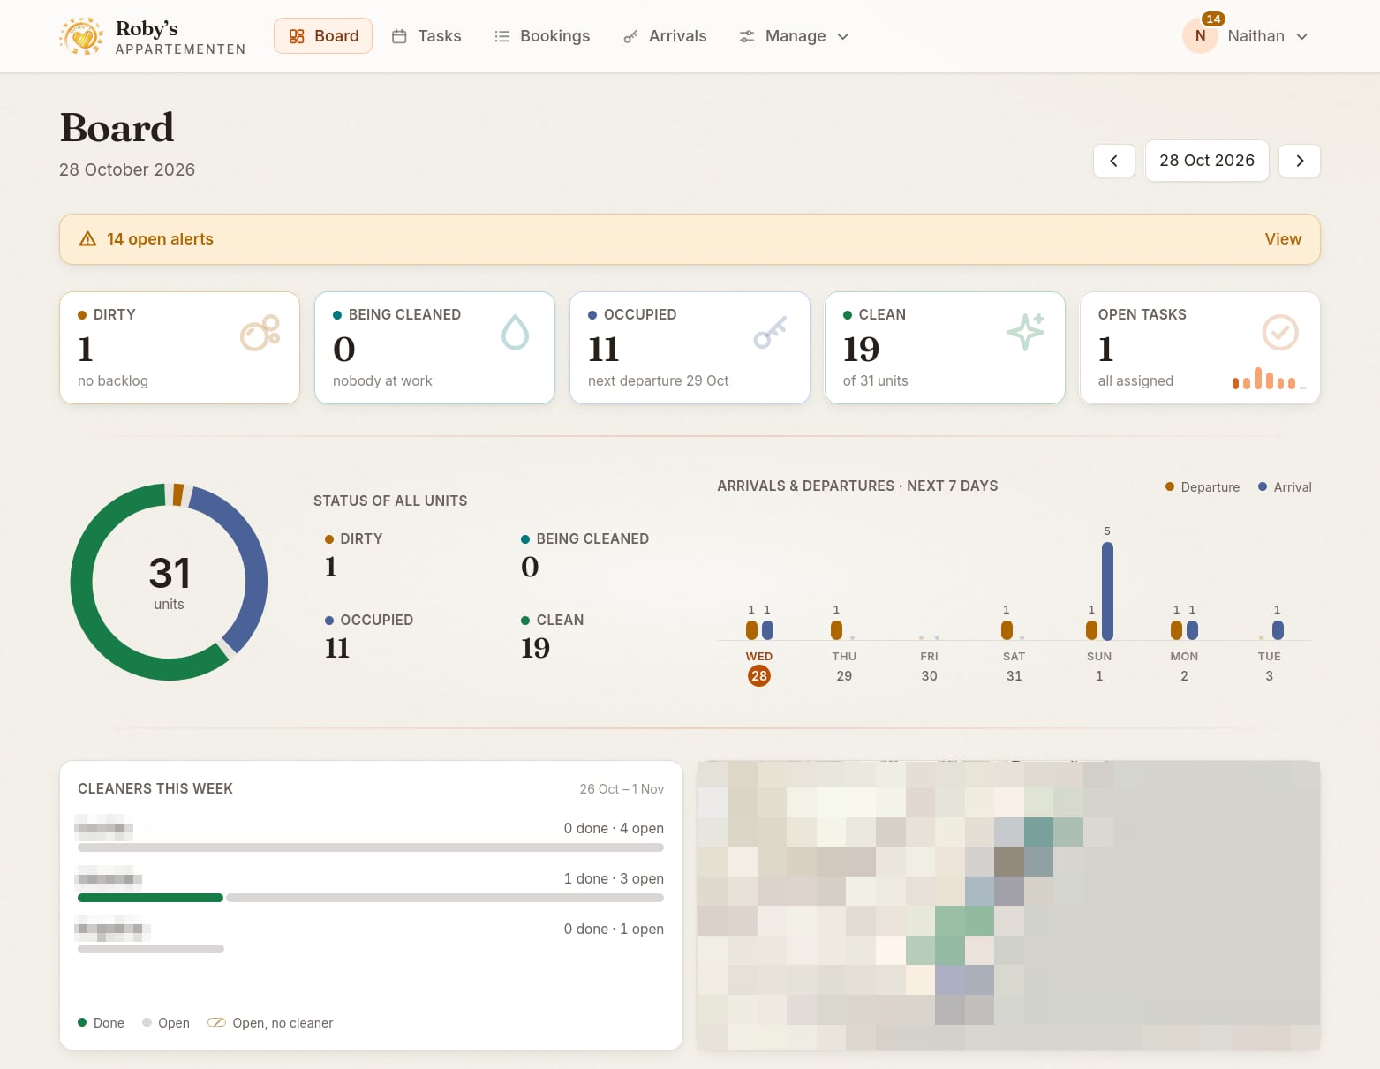Click the checkmark circle on Open Tasks card
This screenshot has height=1069, width=1380.
1280,333
